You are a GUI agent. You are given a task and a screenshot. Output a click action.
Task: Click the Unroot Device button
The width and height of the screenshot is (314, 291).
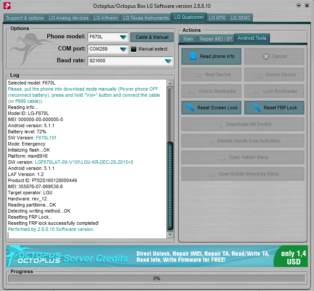coord(274,74)
